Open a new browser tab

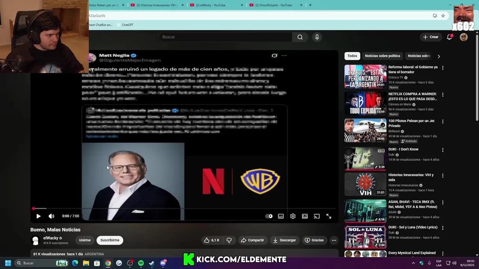[310, 5]
